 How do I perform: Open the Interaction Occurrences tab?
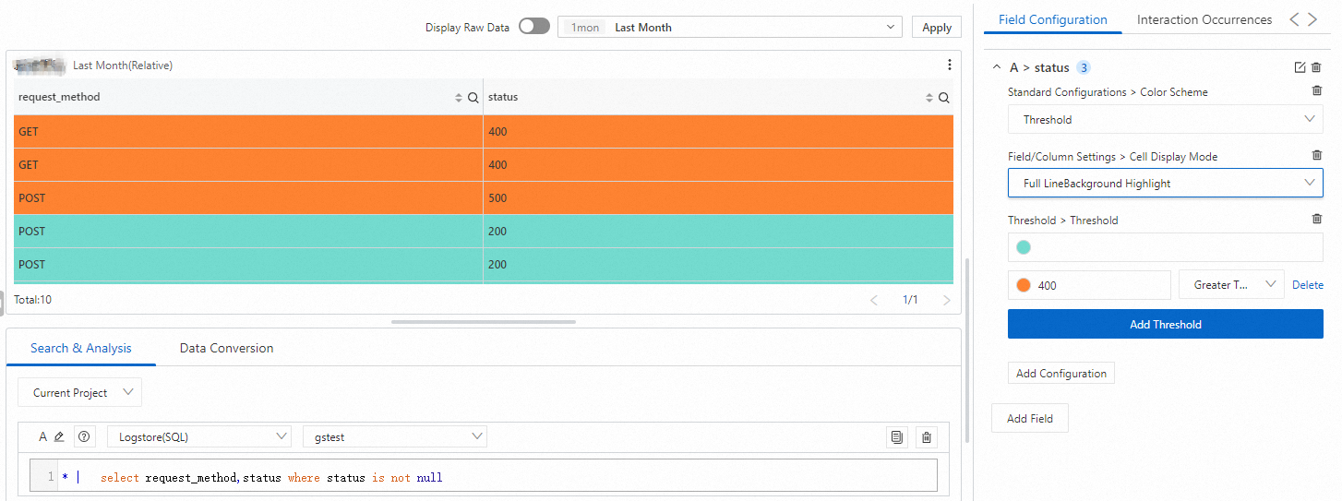click(1204, 19)
